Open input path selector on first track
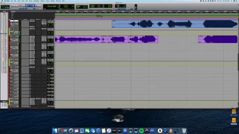 50,21
